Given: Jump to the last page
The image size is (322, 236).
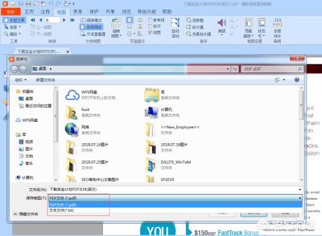Looking at the screenshot, I should point(72,20).
